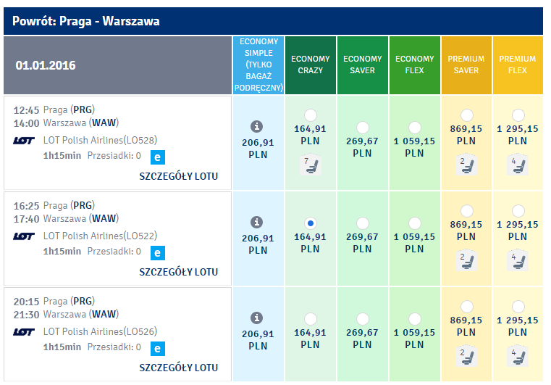The height and width of the screenshot is (385, 551).
Task: Click the blue e-ticket icon for LO528
Action: pos(158,157)
